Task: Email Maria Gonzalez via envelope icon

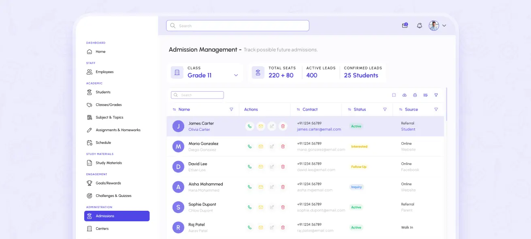Action: click(261, 147)
